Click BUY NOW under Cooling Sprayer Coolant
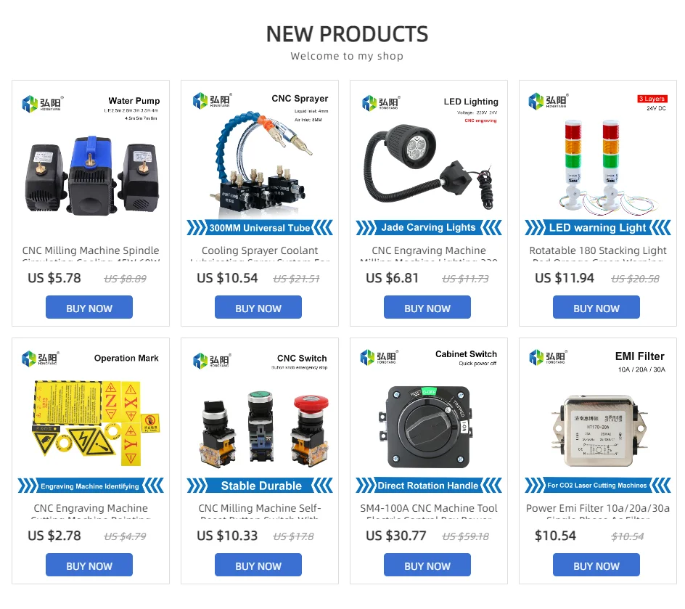This screenshot has width=685, height=609. pos(258,307)
